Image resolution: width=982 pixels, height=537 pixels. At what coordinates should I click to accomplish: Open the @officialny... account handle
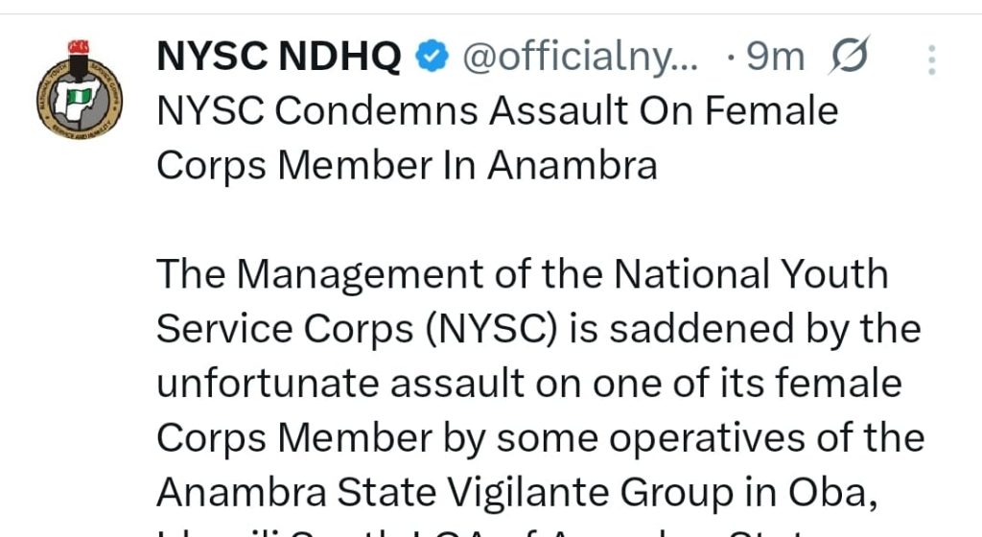pyautogui.click(x=580, y=57)
